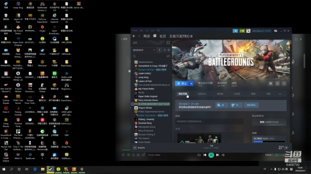311x174 pixels.
Task: Open Windows Start menu
Action: click(3, 169)
